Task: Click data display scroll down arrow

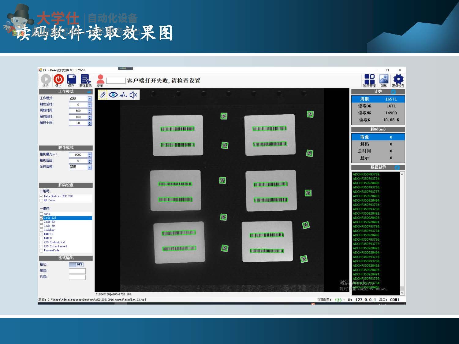Action: point(402,293)
